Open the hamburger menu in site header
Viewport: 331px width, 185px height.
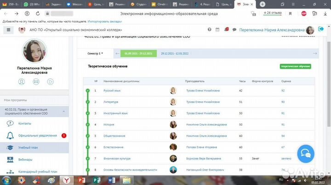coord(8,30)
